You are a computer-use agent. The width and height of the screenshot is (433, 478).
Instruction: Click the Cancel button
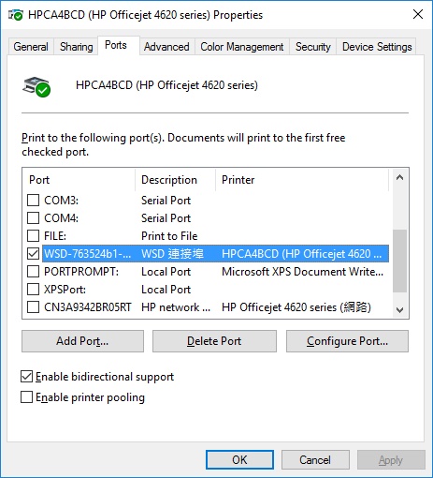point(315,459)
